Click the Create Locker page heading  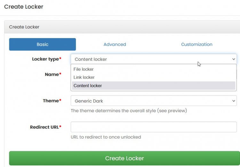click(24, 7)
